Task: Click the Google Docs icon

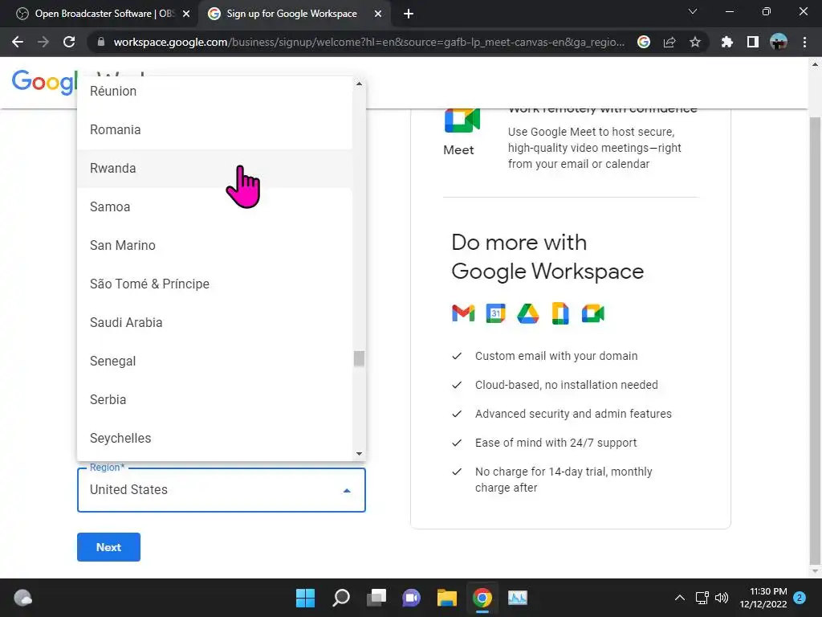Action: click(560, 313)
